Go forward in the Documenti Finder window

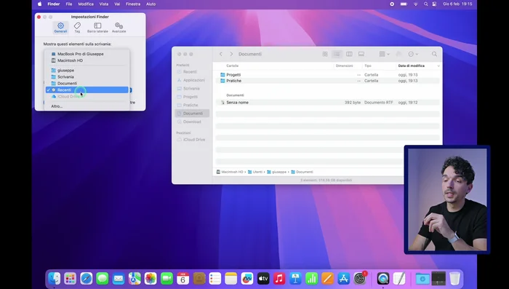pos(231,54)
